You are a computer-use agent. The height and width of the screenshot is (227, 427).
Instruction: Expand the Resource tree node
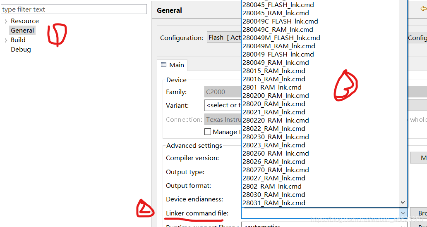(6, 21)
